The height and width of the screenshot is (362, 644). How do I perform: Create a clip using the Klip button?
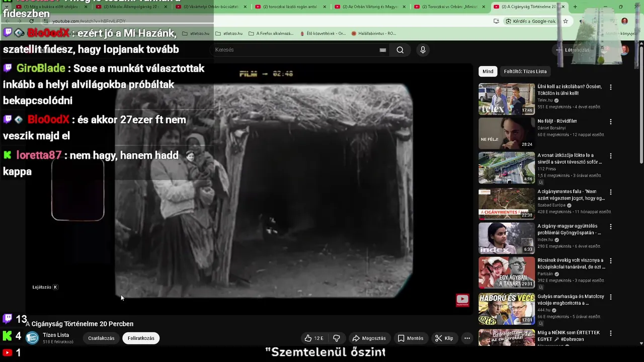click(x=444, y=338)
